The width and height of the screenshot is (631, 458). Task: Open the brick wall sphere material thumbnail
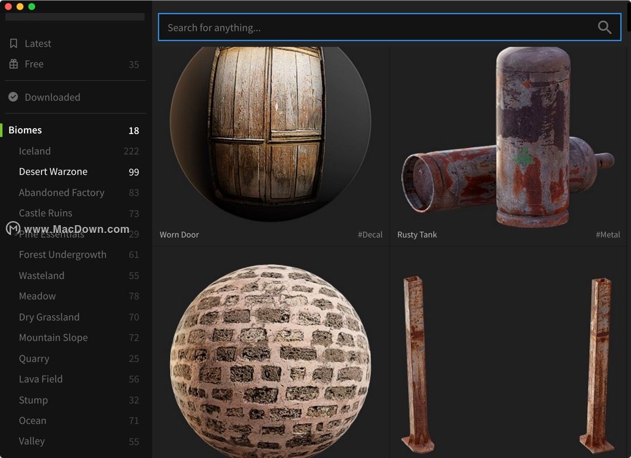click(x=270, y=361)
